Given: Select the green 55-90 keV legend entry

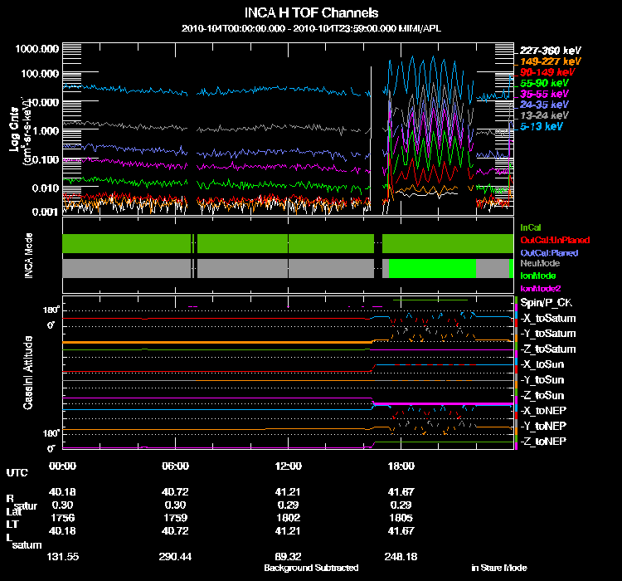Looking at the screenshot, I should pyautogui.click(x=544, y=83).
